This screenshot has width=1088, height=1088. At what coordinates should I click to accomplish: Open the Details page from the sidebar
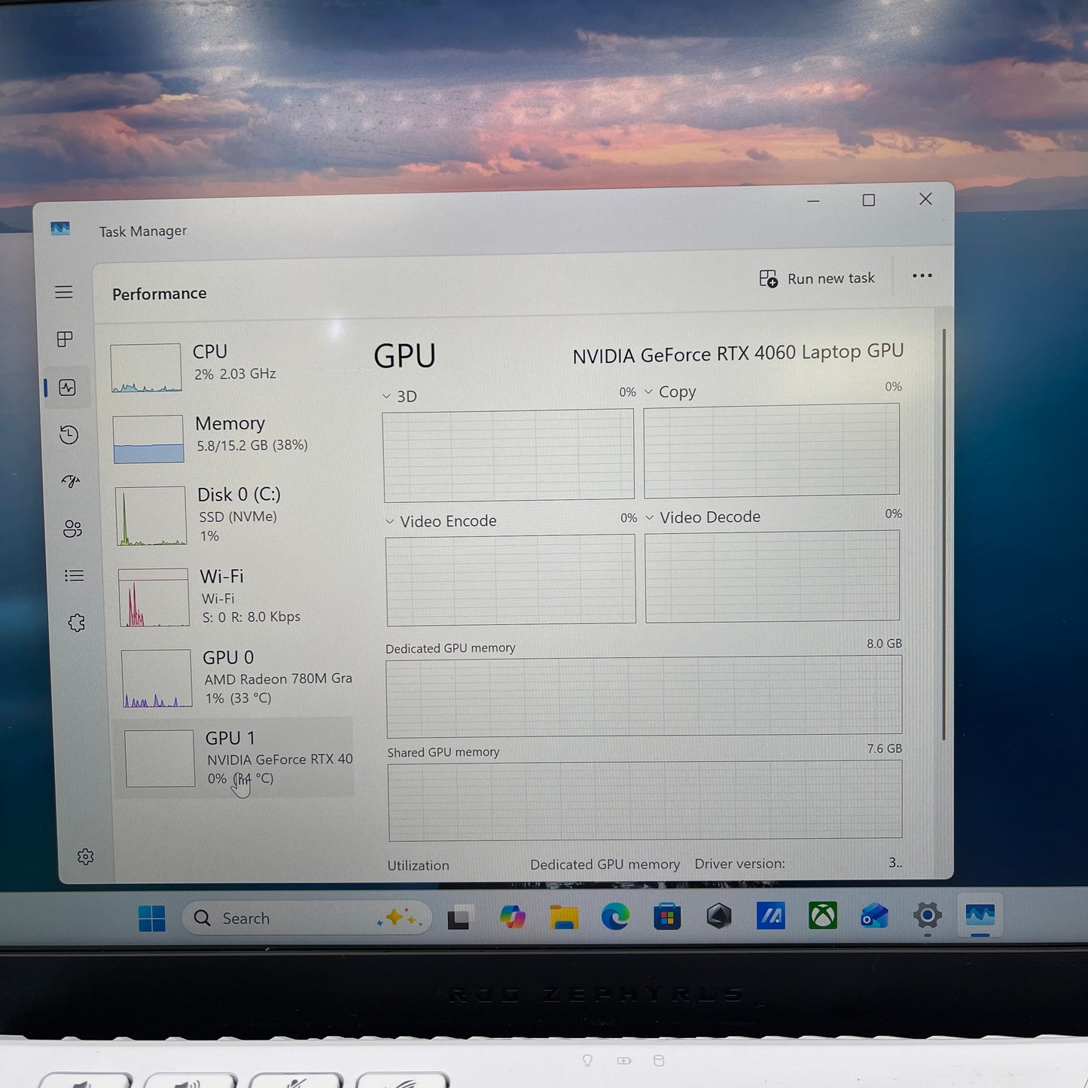[x=74, y=575]
